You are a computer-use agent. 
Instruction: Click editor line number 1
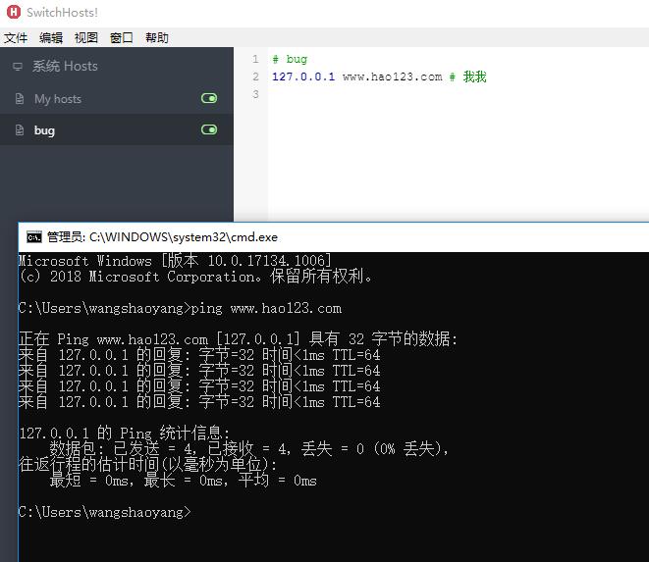pos(255,59)
